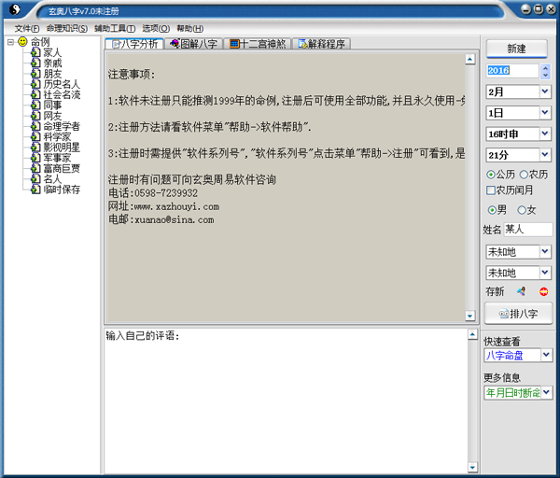The height and width of the screenshot is (478, 560).
Task: Select the 影视明星 tree label
Action: 62,148
